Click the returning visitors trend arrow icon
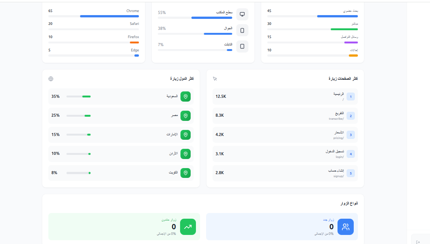This screenshot has height=244, width=430. coord(188,227)
